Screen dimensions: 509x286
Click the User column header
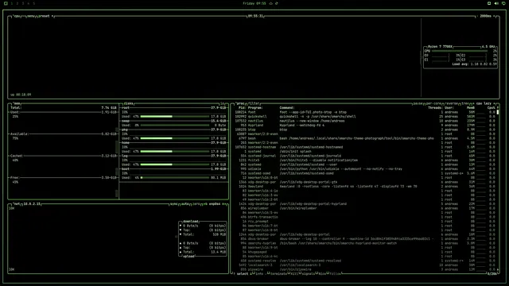(x=449, y=108)
